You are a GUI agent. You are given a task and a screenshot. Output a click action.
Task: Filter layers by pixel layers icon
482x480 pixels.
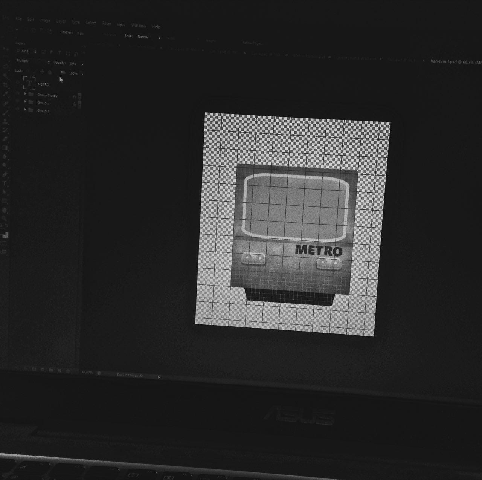pos(44,52)
